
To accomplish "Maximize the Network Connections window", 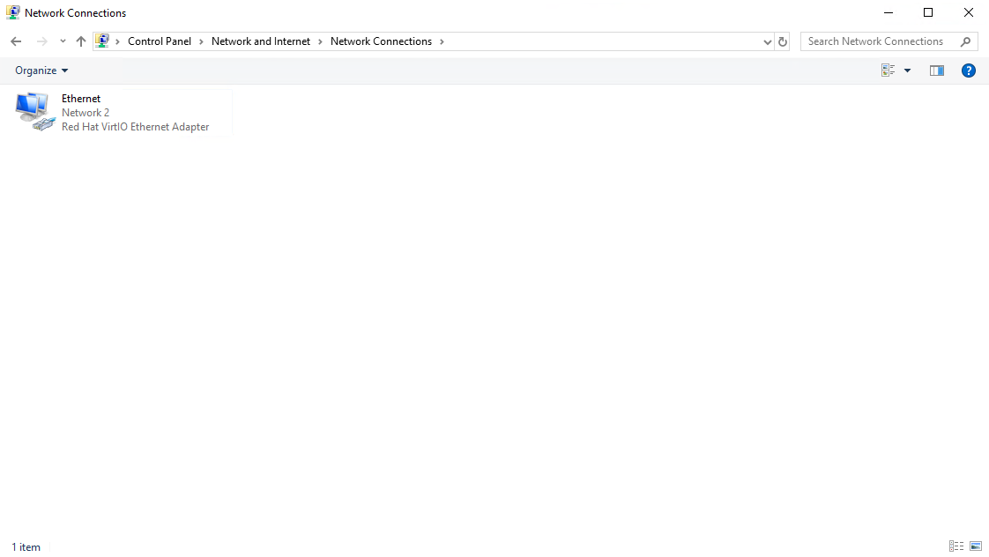I will [928, 12].
